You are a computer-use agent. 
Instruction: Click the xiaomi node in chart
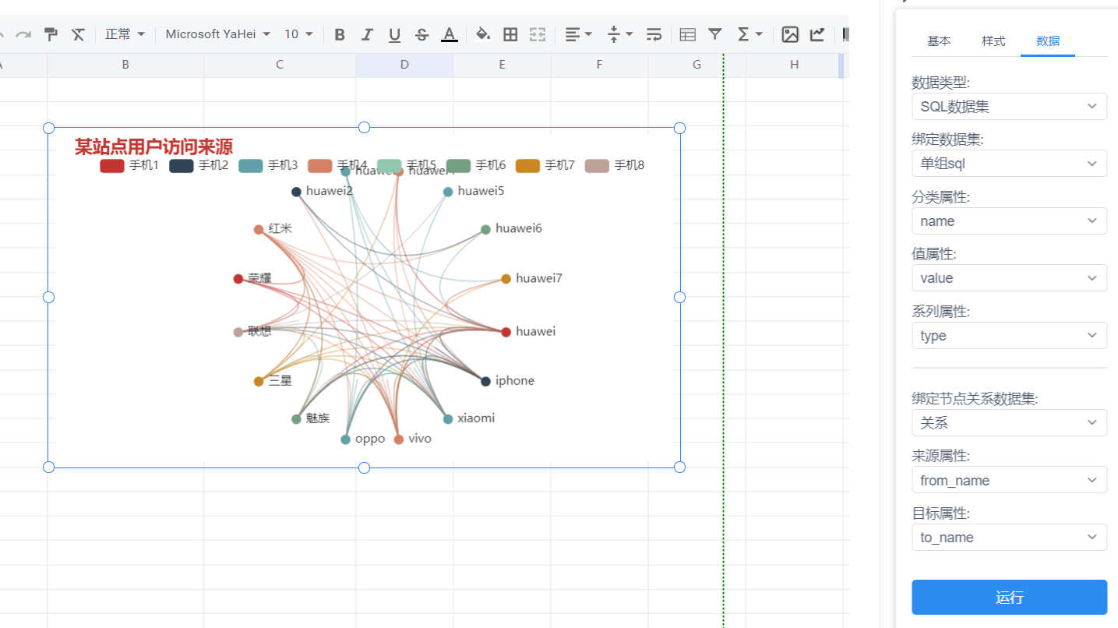point(448,419)
